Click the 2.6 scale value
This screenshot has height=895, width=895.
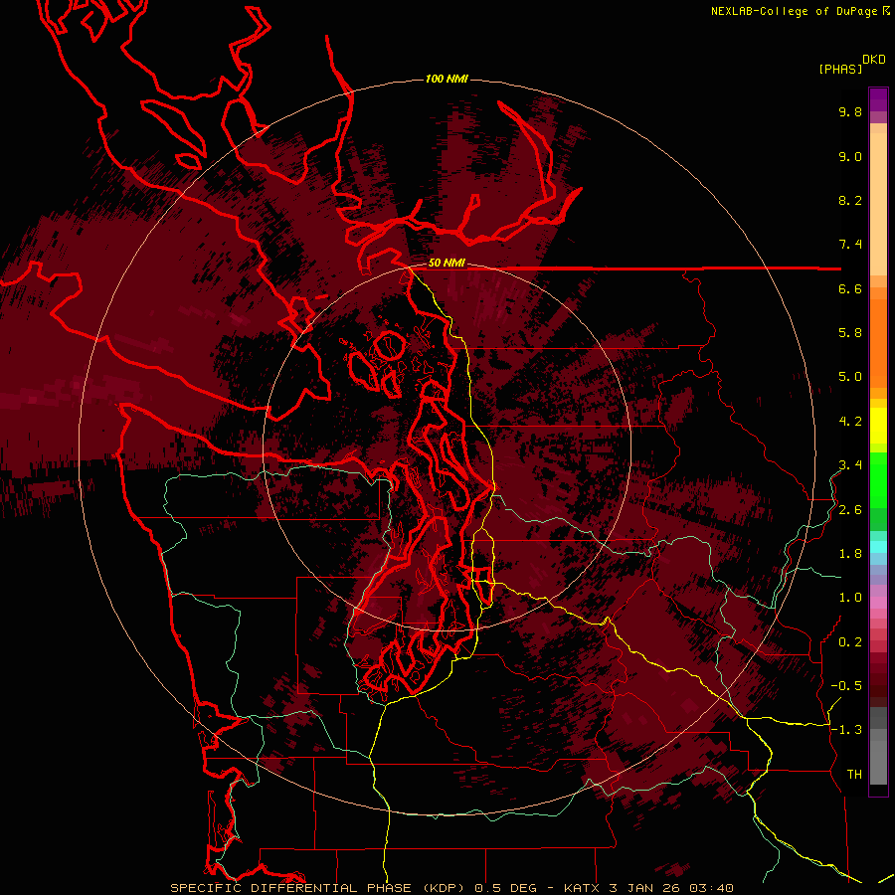click(x=850, y=510)
